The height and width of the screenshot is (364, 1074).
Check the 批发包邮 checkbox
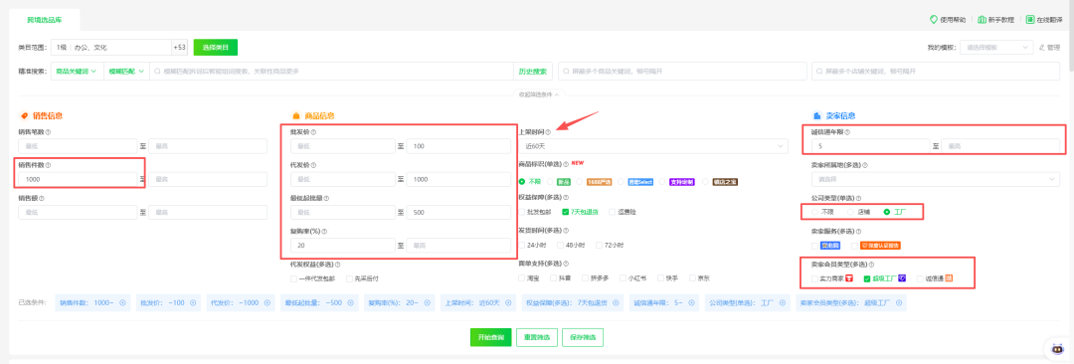(523, 212)
